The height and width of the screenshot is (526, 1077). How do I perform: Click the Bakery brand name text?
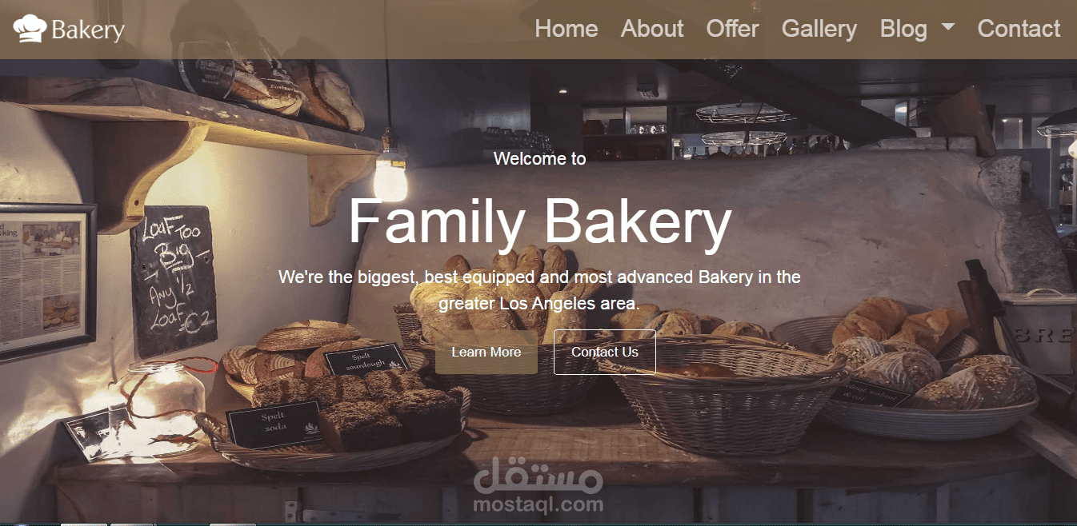tap(88, 30)
